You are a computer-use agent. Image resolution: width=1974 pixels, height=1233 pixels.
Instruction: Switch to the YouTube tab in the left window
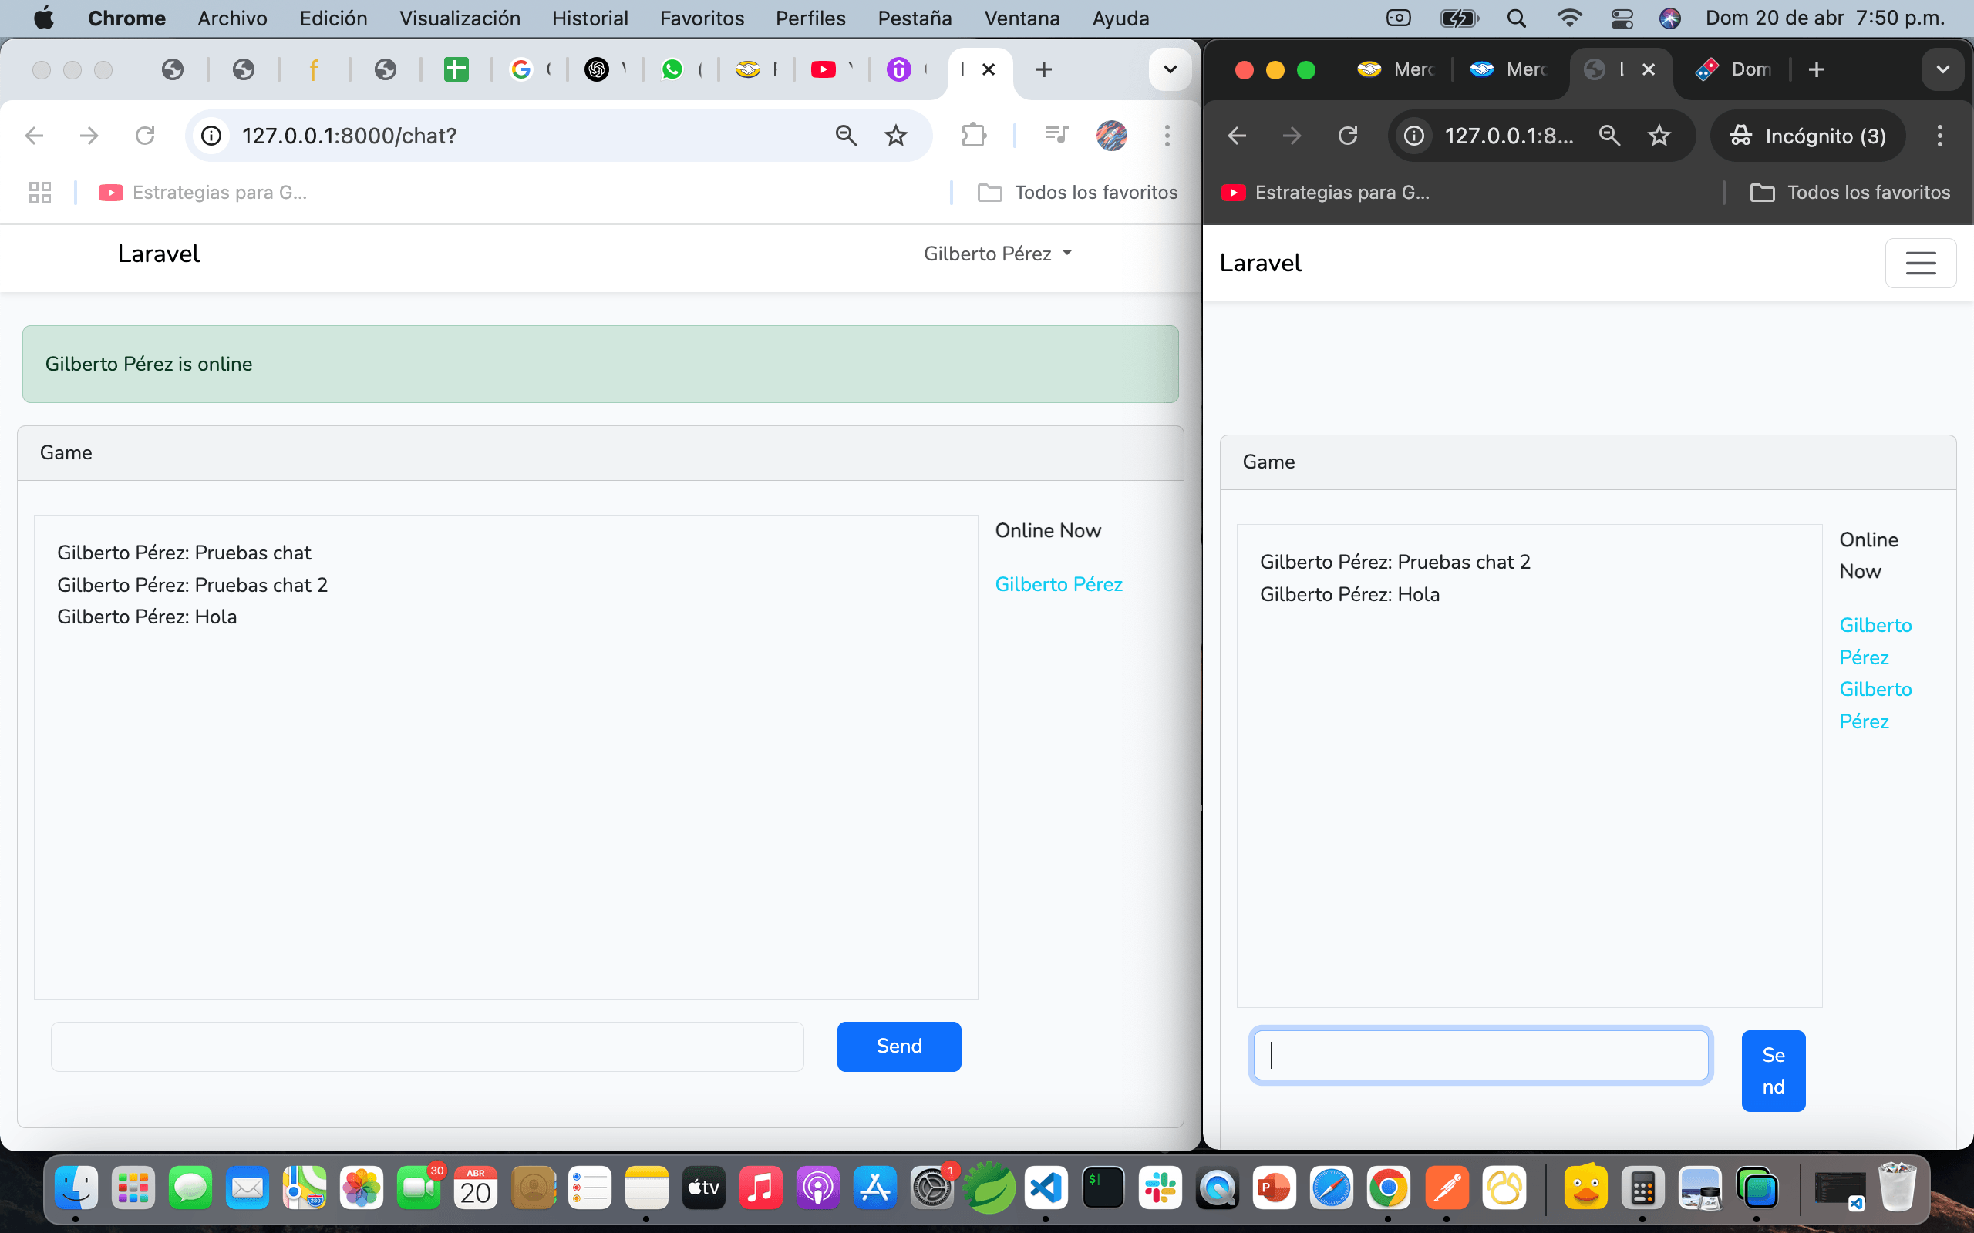tap(832, 69)
